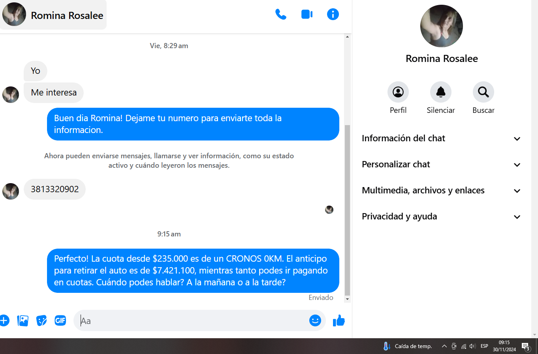
Task: Start a video call with Romina
Action: (307, 15)
